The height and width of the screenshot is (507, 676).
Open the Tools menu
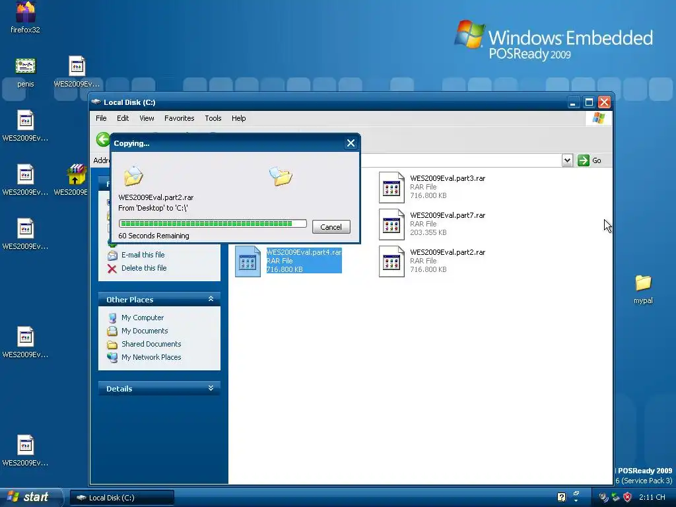213,118
